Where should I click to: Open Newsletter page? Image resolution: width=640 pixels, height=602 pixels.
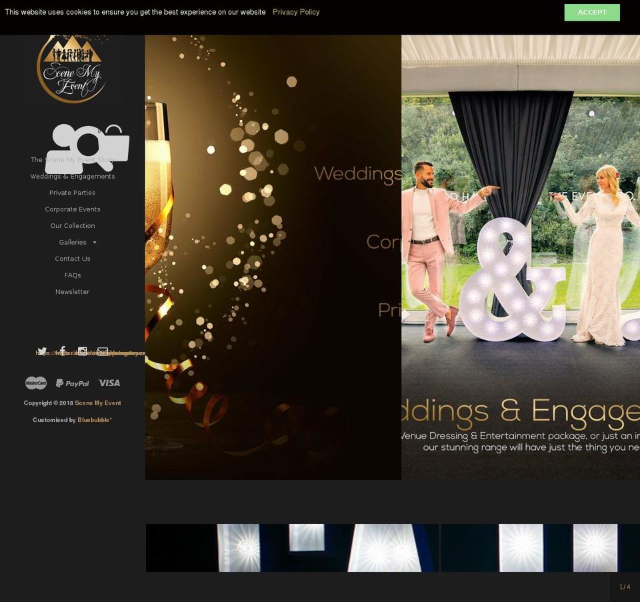click(x=73, y=292)
